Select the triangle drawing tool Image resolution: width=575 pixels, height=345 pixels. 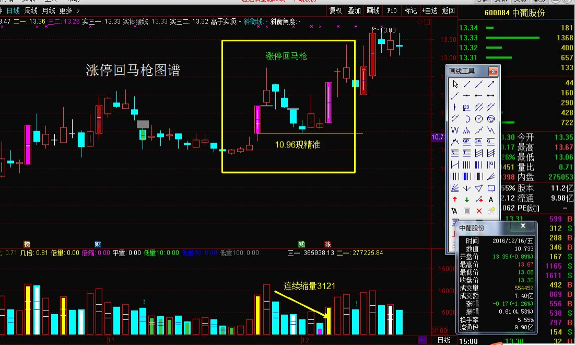pos(479,188)
